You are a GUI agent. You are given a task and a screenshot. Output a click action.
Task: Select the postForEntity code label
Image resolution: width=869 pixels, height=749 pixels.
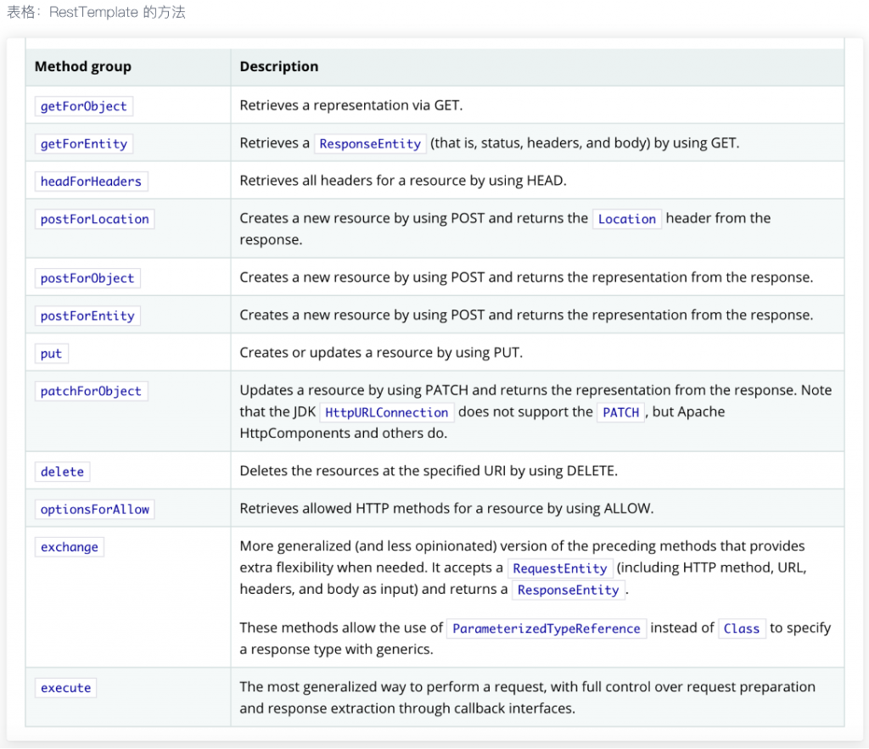[87, 316]
